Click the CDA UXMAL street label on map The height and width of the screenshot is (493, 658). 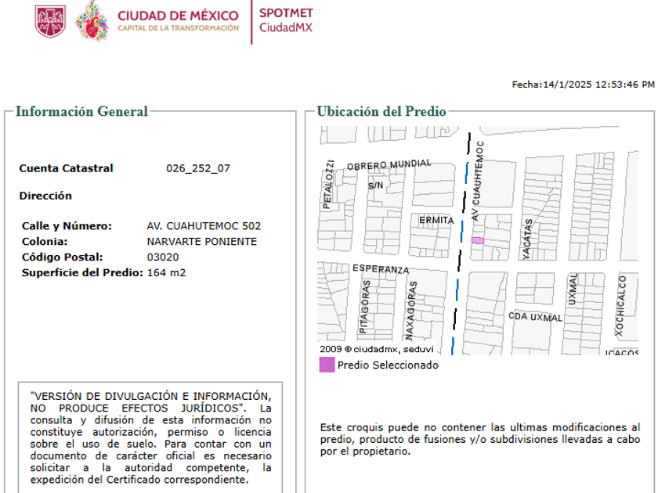535,317
